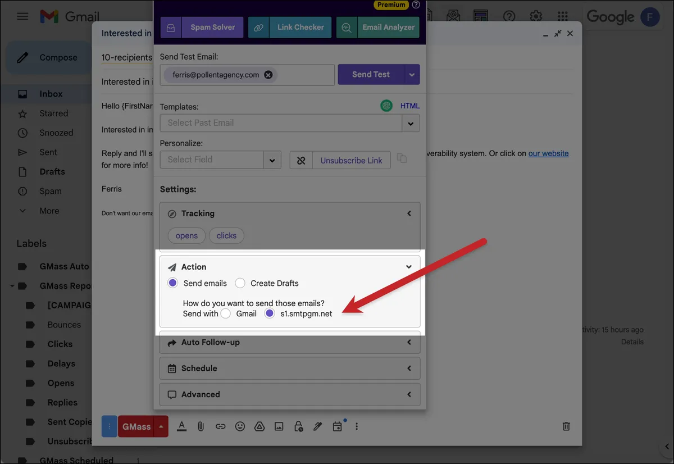Discard draft with trash icon
The image size is (674, 464).
pyautogui.click(x=567, y=426)
